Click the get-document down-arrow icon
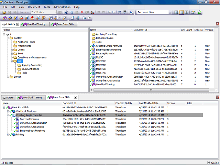Viewport: 220px width, 165px height. [84, 18]
